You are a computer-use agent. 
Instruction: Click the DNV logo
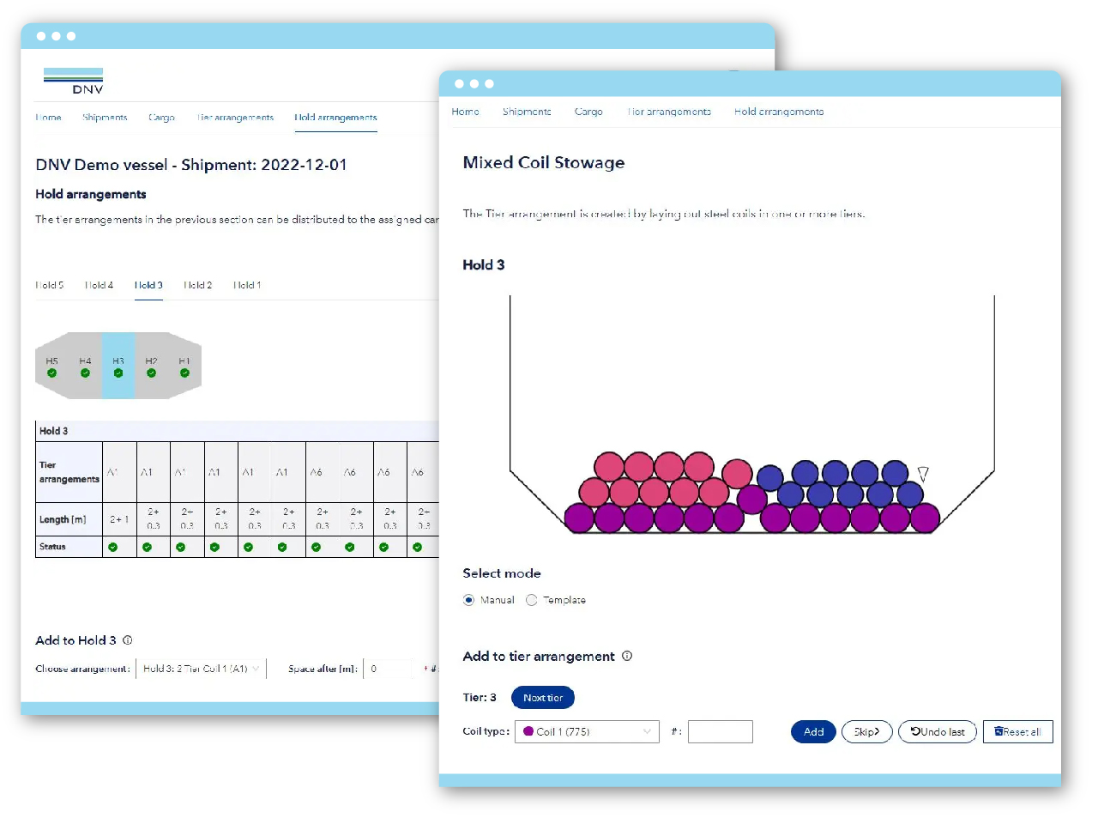pos(74,81)
